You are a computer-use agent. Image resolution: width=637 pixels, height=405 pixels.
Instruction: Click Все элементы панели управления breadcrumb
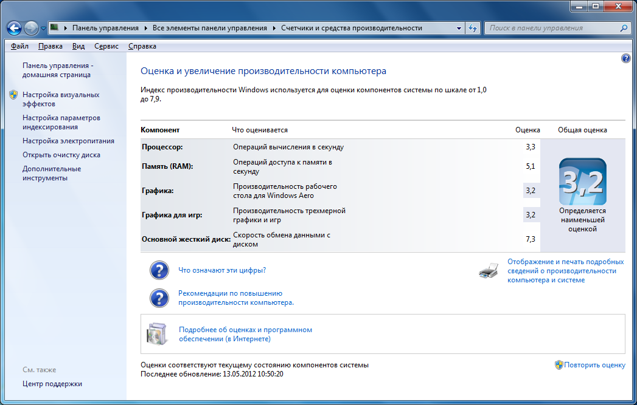210,28
